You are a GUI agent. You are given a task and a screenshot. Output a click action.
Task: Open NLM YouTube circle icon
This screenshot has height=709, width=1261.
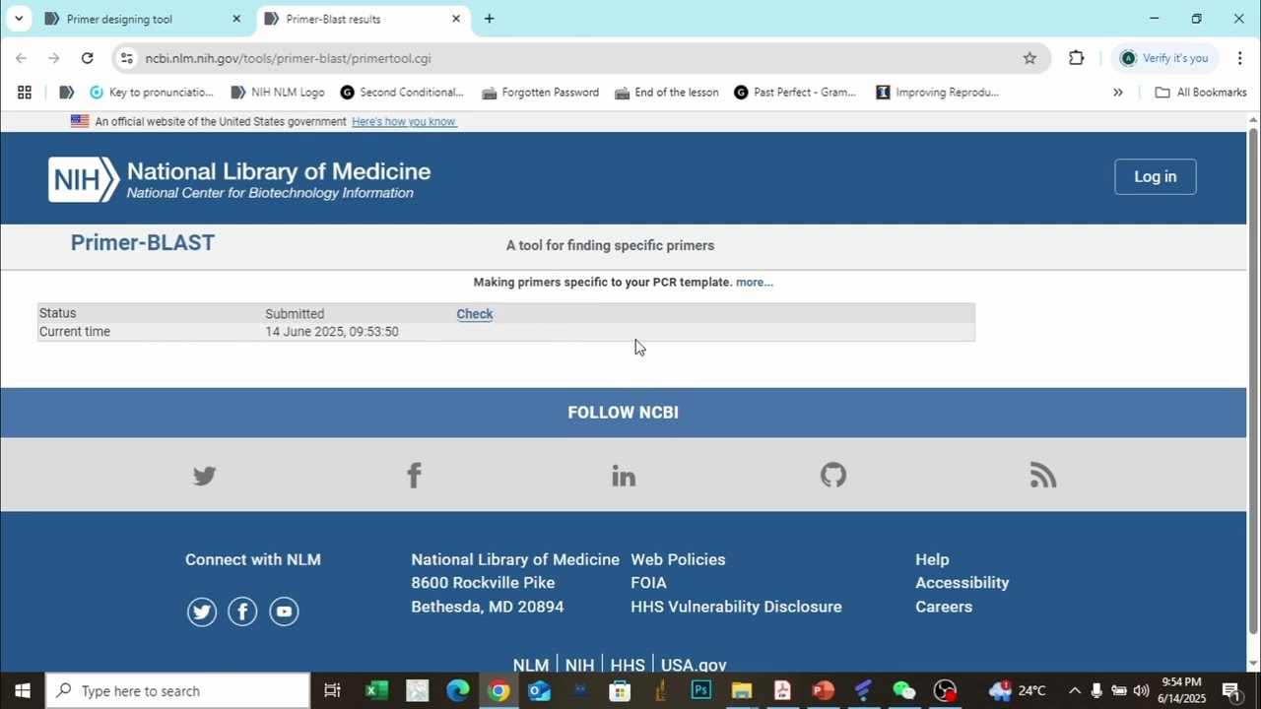(284, 612)
